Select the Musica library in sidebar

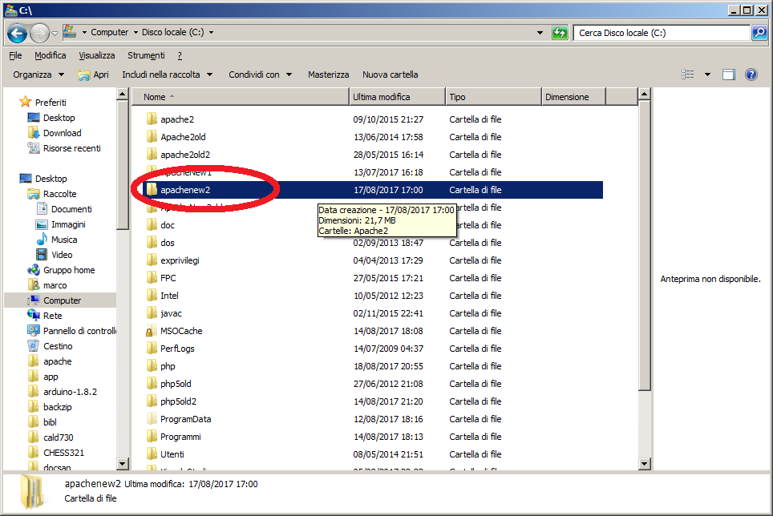coord(64,240)
